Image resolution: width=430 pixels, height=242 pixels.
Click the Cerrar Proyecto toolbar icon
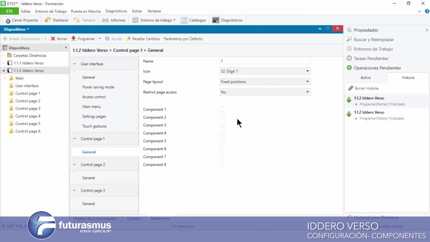click(7, 20)
